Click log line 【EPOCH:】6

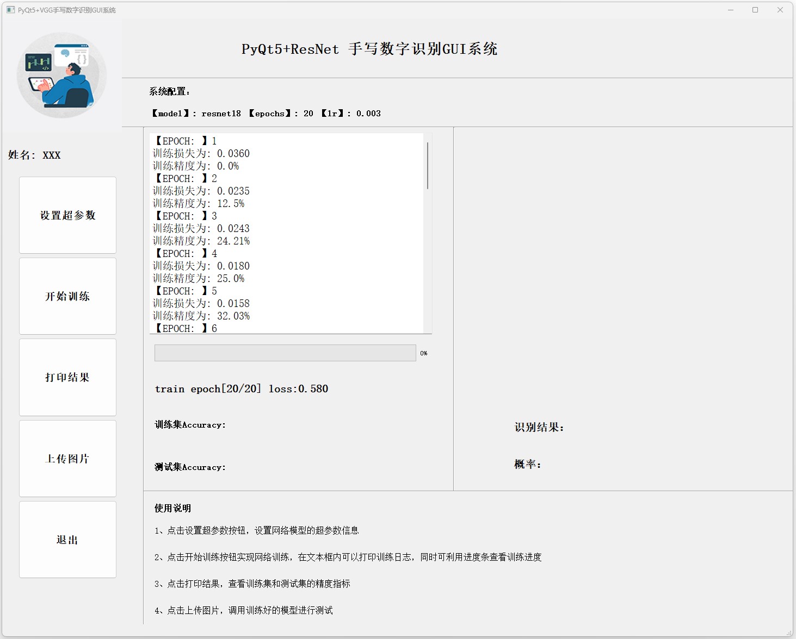tap(185, 328)
